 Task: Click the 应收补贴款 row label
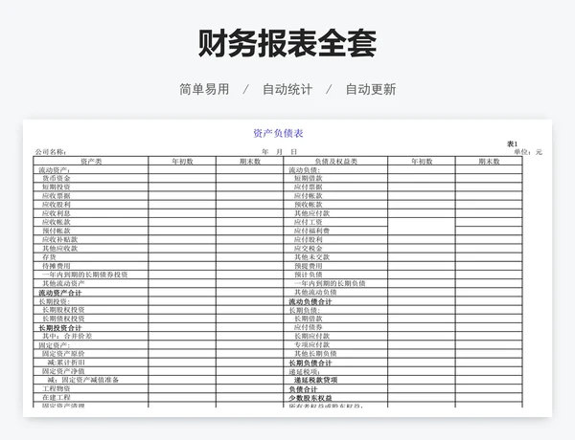coord(59,240)
